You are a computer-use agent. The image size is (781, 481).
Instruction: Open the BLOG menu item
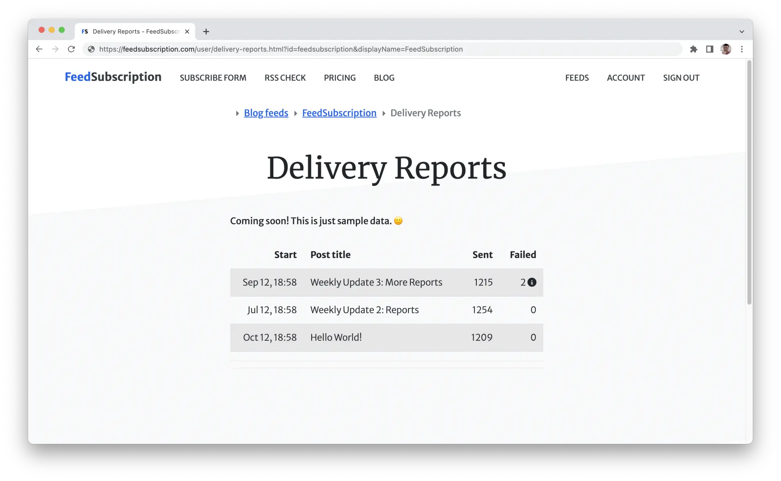(x=384, y=78)
